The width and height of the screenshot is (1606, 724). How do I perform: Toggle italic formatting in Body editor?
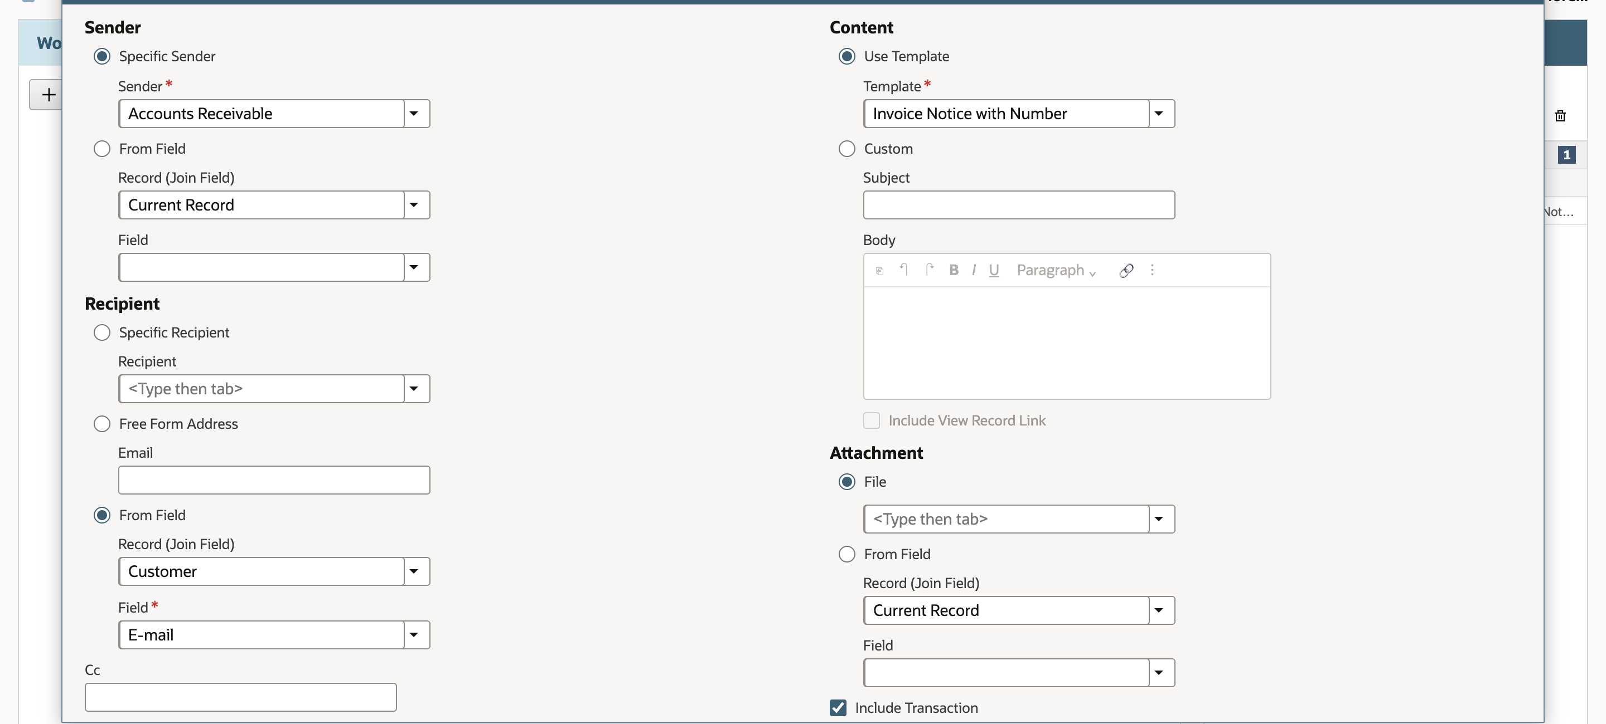(973, 270)
